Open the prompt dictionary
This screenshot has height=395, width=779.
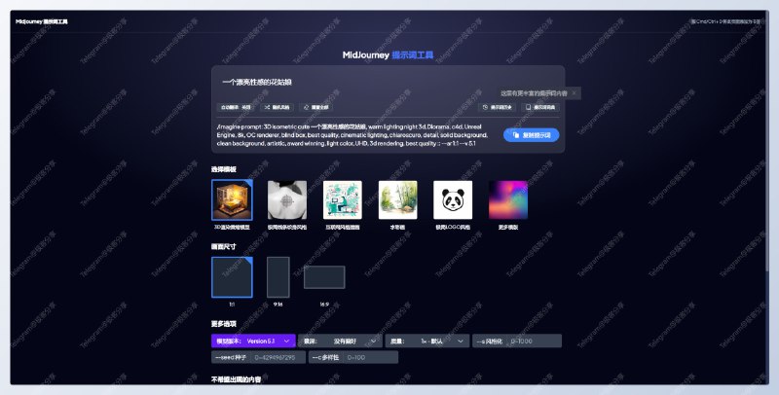[x=540, y=107]
